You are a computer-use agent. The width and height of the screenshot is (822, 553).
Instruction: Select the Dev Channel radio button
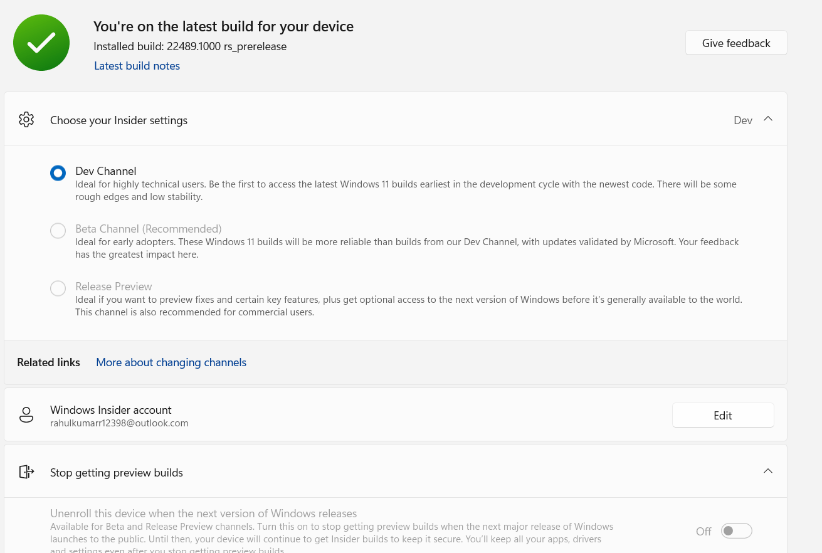(58, 173)
